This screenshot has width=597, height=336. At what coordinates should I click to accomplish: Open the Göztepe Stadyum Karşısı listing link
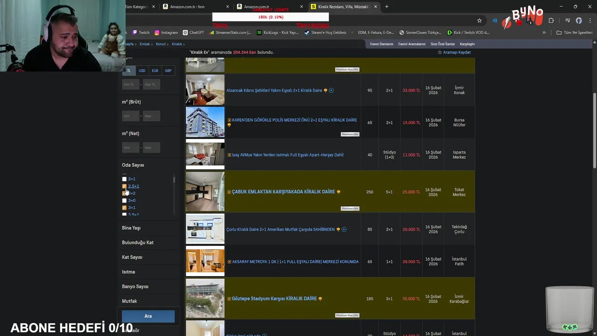274,299
